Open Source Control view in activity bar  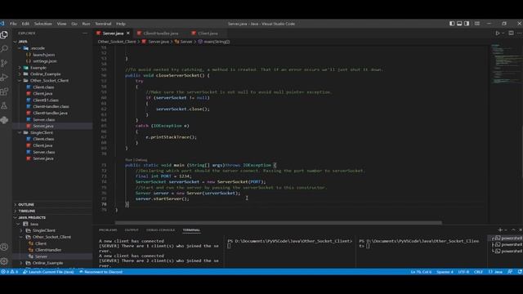(x=4, y=64)
